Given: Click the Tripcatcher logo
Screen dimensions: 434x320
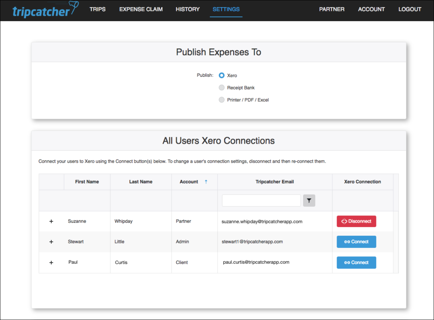Looking at the screenshot, I should click(x=45, y=10).
